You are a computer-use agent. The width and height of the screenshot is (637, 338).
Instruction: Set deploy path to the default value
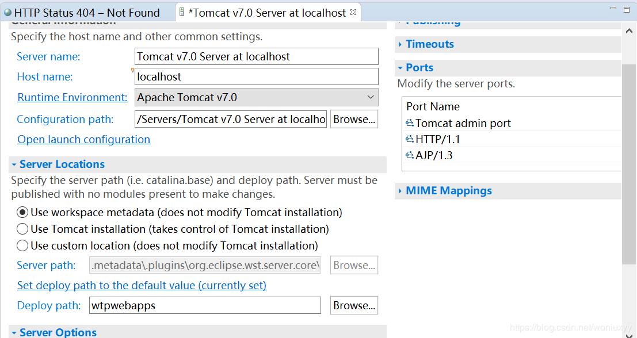(x=142, y=285)
